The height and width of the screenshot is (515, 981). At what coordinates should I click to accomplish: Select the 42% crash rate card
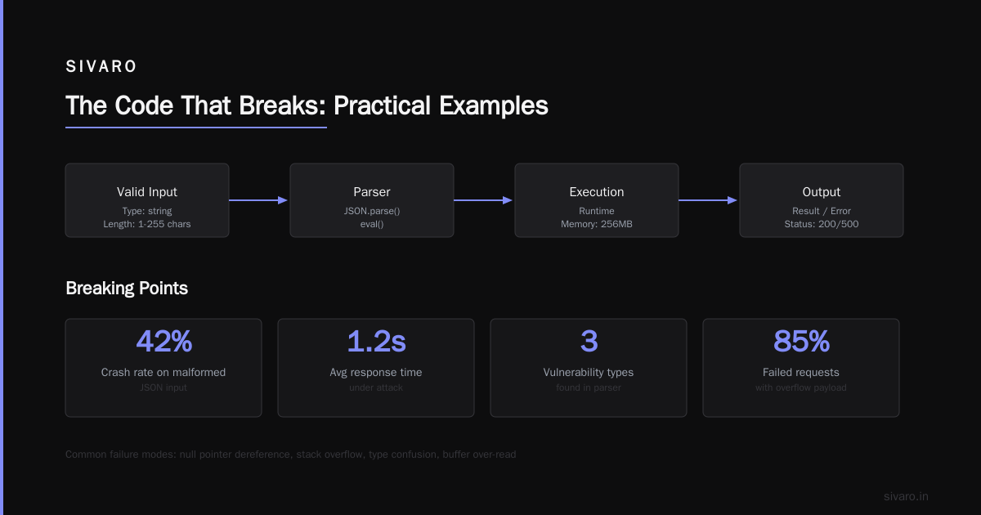pyautogui.click(x=163, y=368)
